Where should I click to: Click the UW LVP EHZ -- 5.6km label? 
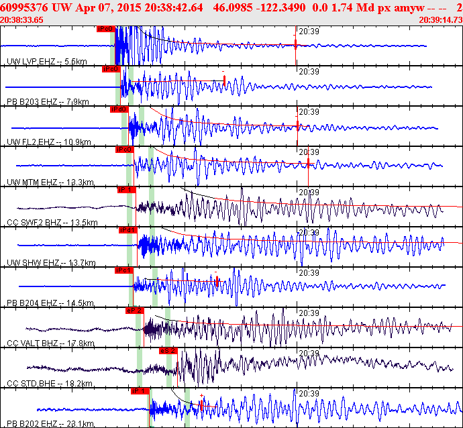point(47,62)
